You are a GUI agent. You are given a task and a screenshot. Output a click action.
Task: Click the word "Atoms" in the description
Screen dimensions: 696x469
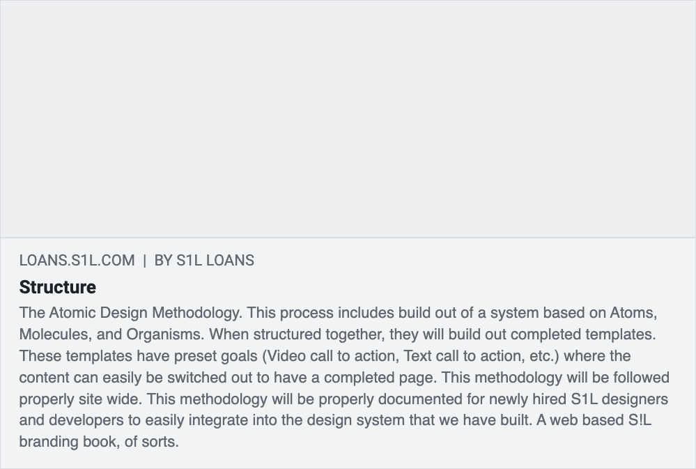633,312
